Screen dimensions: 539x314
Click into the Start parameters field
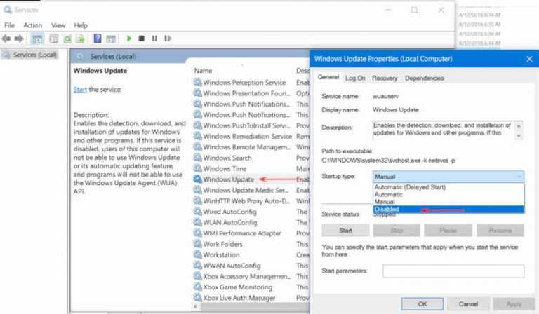coord(453,271)
